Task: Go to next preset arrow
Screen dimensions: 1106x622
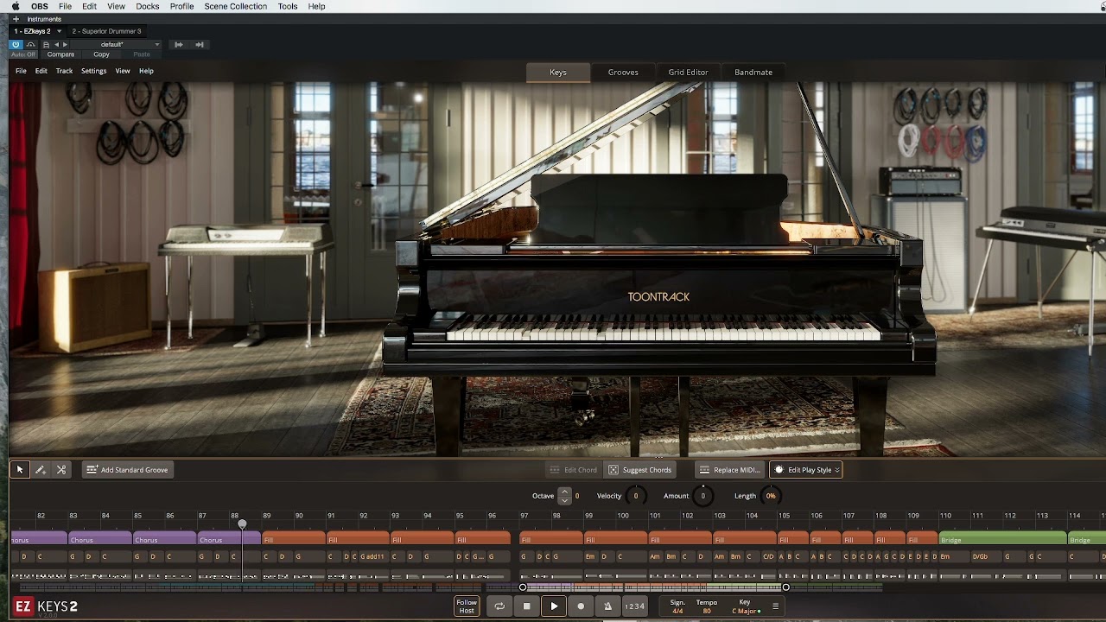Action: 65,44
